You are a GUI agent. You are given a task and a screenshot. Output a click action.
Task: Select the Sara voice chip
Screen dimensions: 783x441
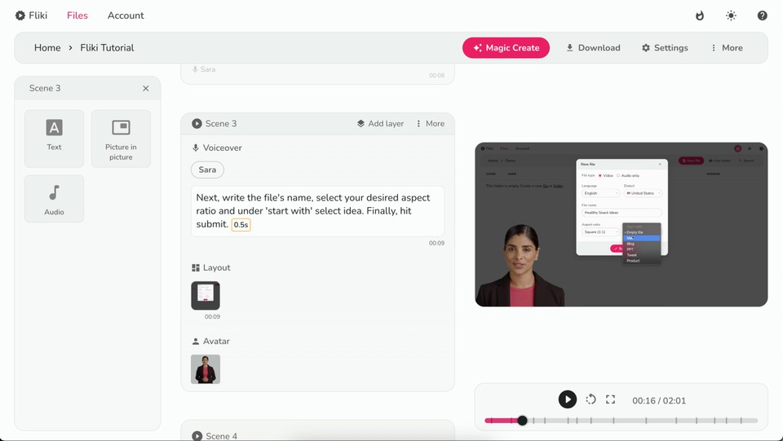pos(207,170)
